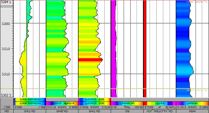Select the VOL_WETCLAY_KD track header
Viewport: 209px width, 113px height.
point(160,111)
